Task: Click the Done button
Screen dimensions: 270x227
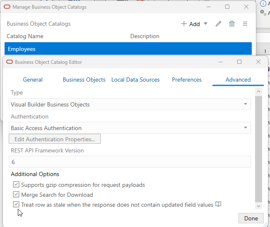Action: tap(251, 218)
